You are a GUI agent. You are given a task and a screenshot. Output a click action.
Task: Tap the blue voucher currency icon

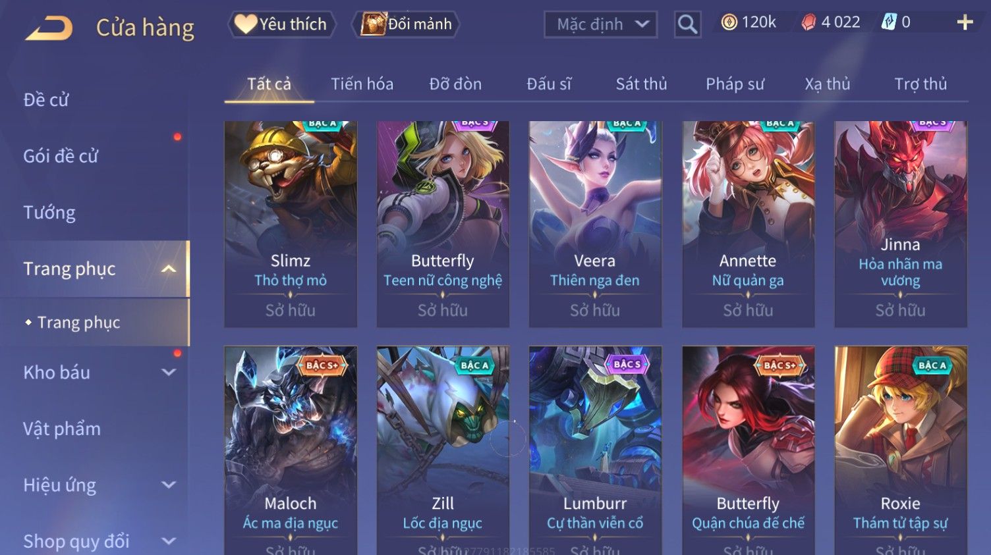coord(889,22)
